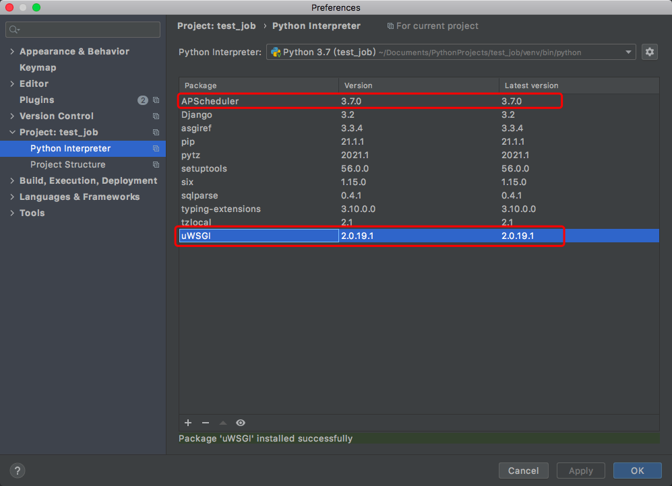This screenshot has width=672, height=486.
Task: Click the help question mark icon
Action: [x=18, y=471]
